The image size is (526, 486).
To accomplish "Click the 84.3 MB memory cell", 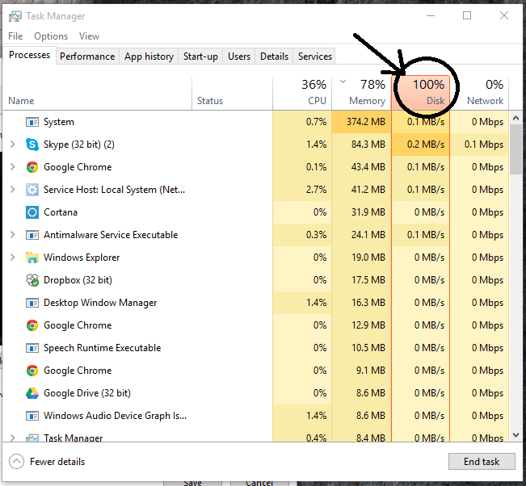I will point(362,145).
